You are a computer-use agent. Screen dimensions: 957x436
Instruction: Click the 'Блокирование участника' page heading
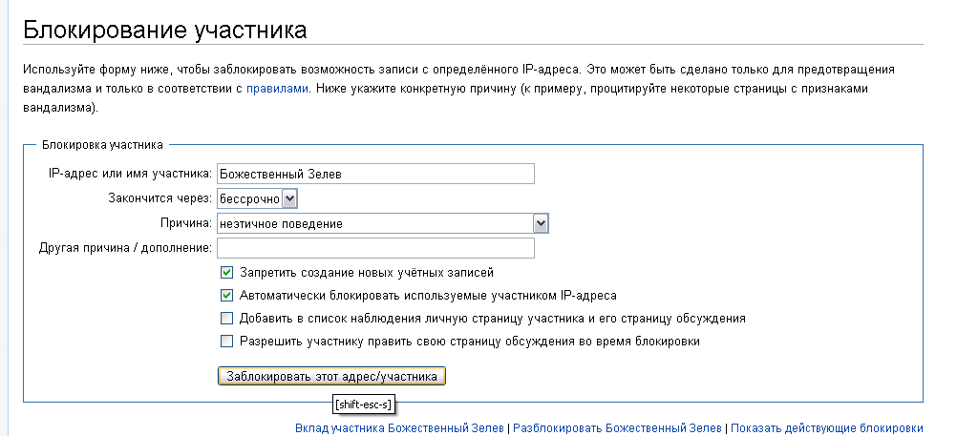164,30
